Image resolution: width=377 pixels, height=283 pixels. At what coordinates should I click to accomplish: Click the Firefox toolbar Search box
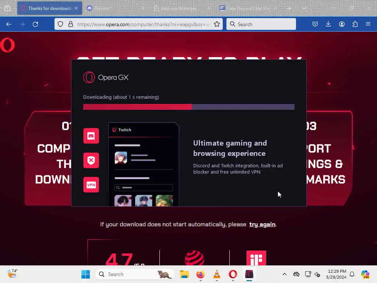point(261,24)
